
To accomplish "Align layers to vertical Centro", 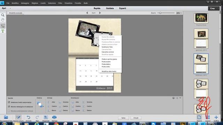I will coord(52,106).
